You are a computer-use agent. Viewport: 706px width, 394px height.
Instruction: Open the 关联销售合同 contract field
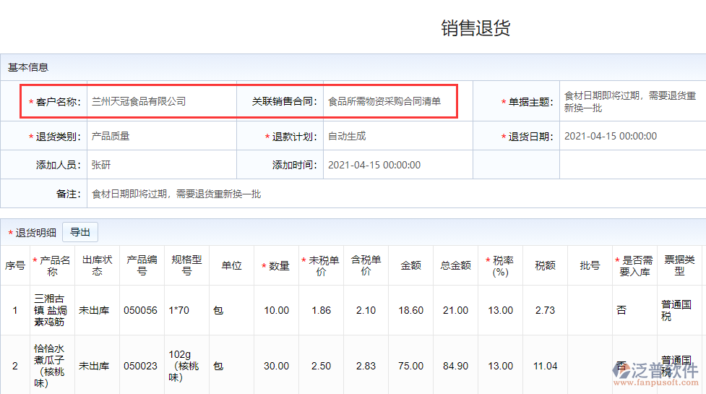[x=389, y=102]
